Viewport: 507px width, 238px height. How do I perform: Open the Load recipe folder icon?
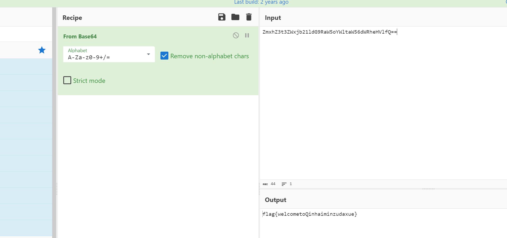235,17
